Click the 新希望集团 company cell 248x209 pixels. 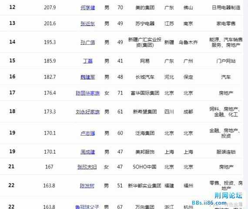tap(145, 112)
